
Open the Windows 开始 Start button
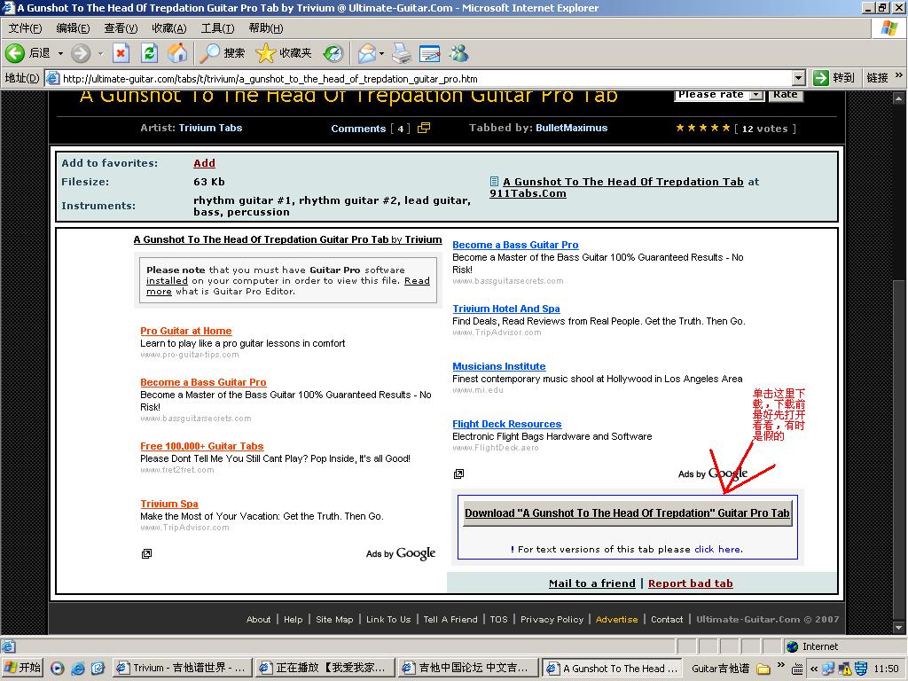pyautogui.click(x=22, y=669)
